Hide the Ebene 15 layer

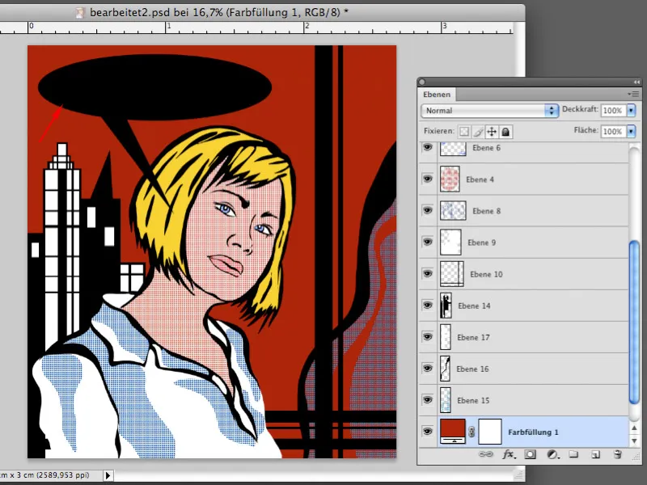pos(428,400)
